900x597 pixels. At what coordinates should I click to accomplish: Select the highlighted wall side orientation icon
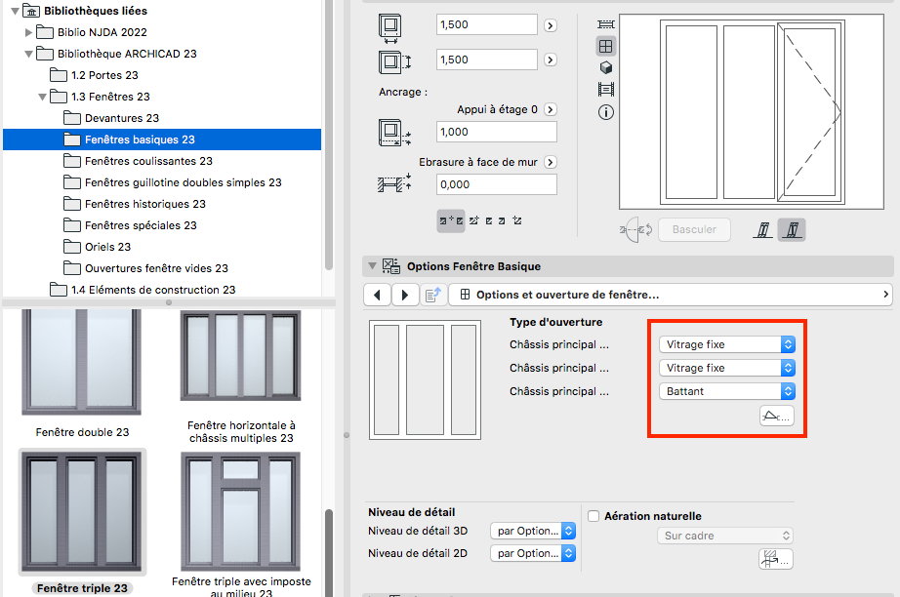tap(792, 230)
